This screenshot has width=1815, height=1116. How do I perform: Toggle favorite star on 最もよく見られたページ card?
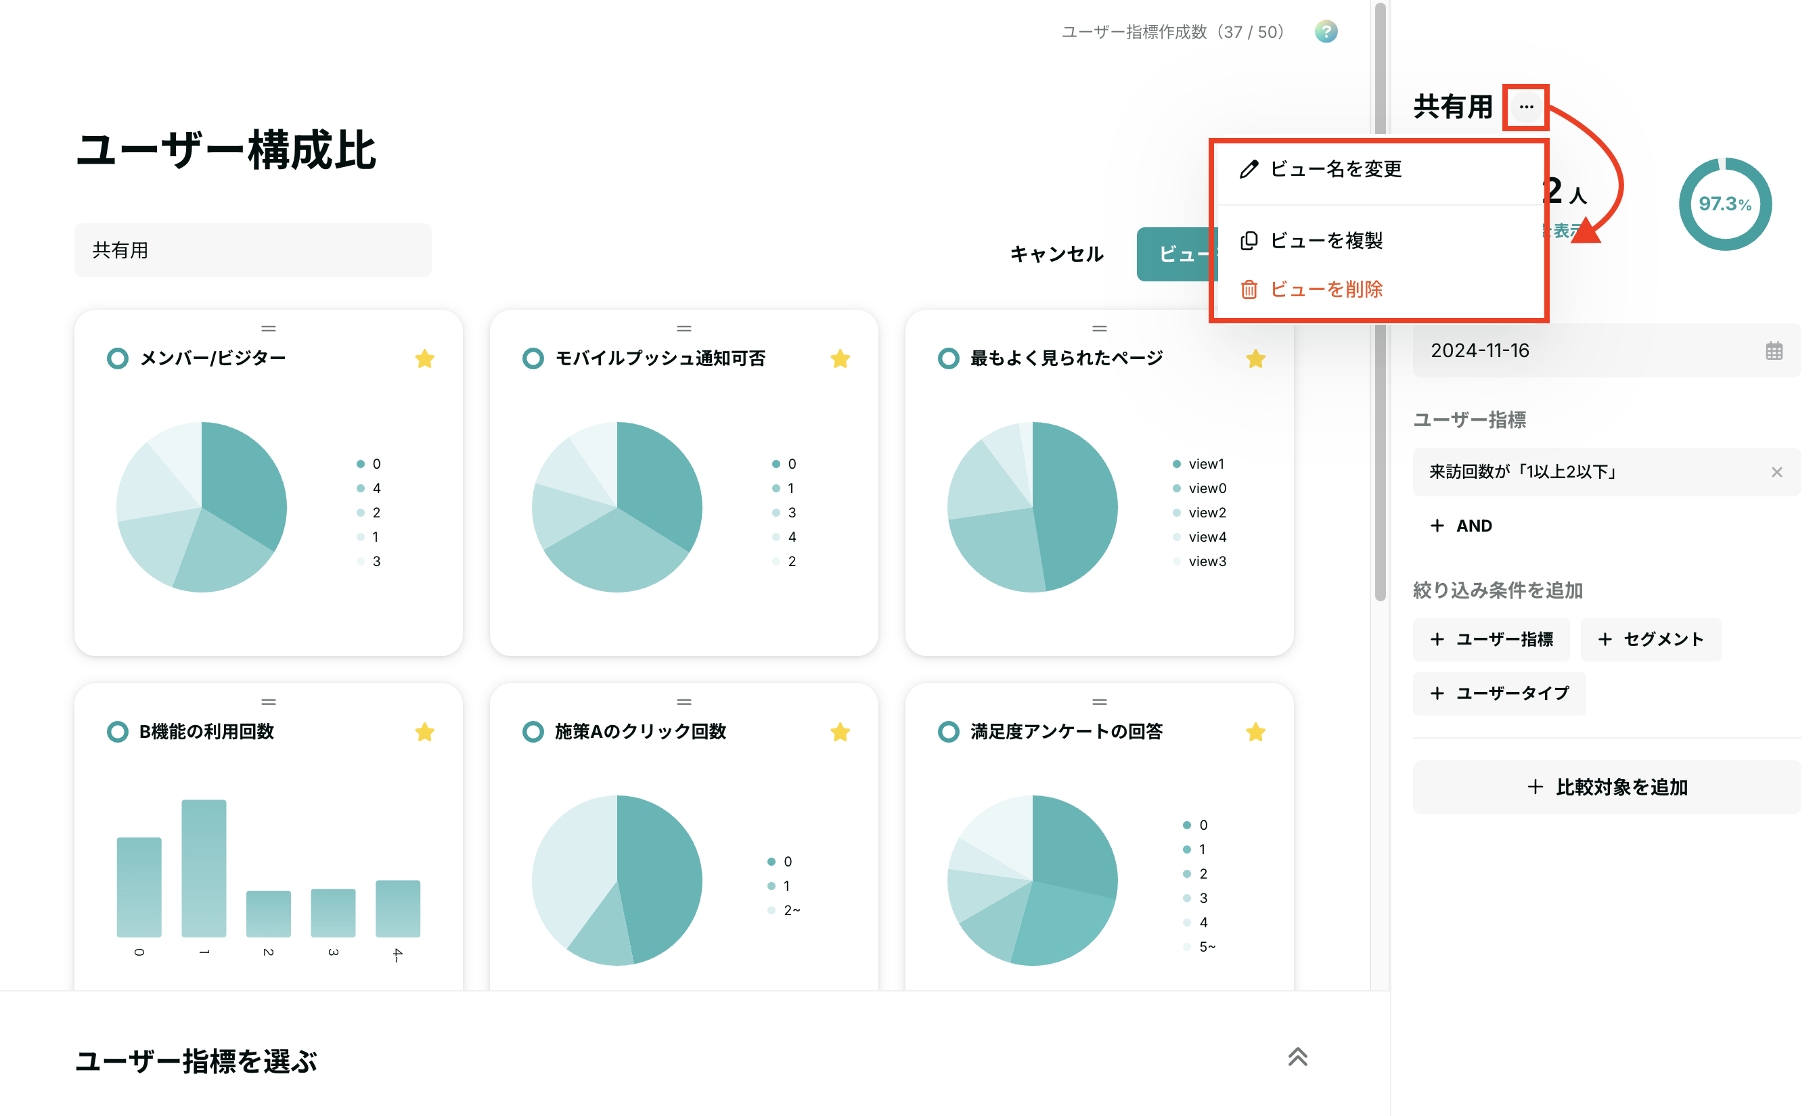(1255, 358)
